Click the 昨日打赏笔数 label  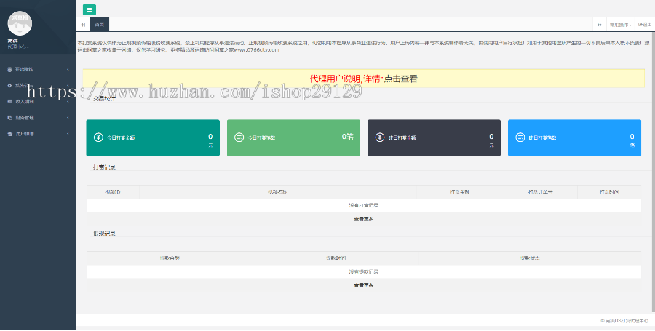click(x=543, y=137)
